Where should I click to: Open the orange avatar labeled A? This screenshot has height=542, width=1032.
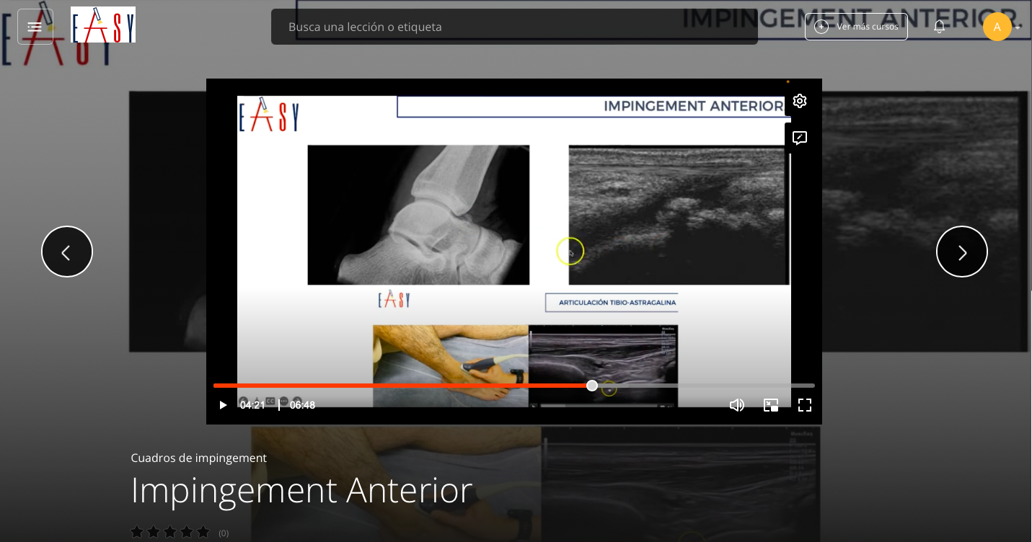click(997, 27)
